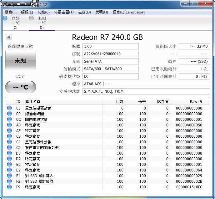Click rotation rate field ---- (SSD)
215x199 pixels.
point(194,61)
